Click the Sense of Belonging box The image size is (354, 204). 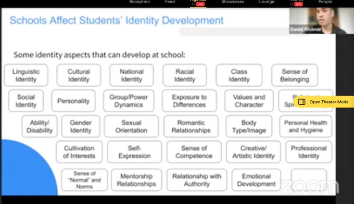[x=295, y=75]
